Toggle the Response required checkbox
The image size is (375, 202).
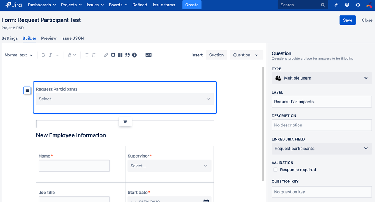(x=275, y=170)
